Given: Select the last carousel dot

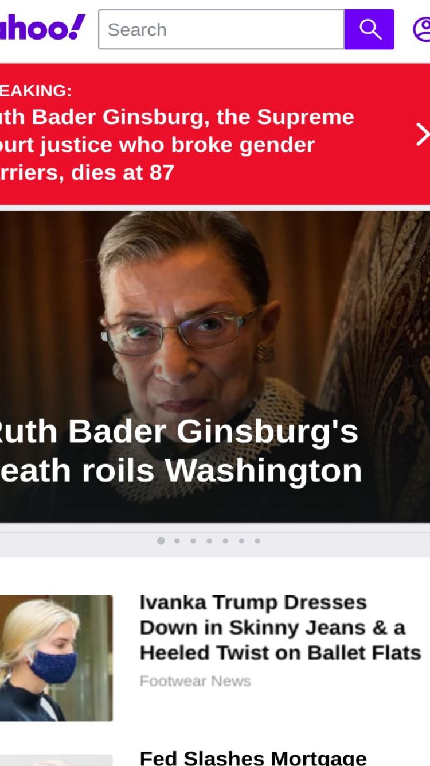Looking at the screenshot, I should [257, 540].
